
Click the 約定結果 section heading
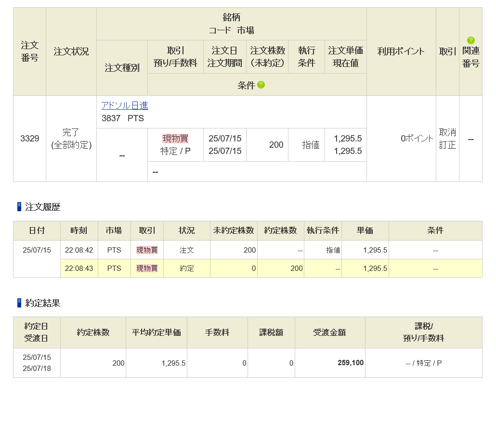[x=43, y=303]
